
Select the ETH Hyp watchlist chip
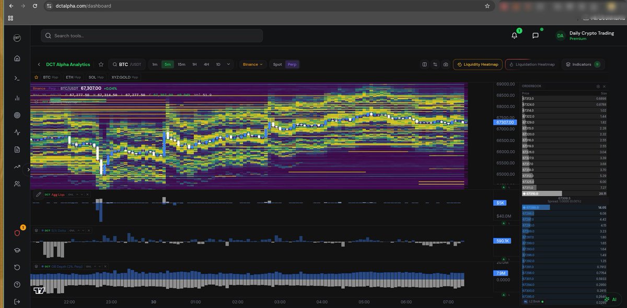pos(73,77)
